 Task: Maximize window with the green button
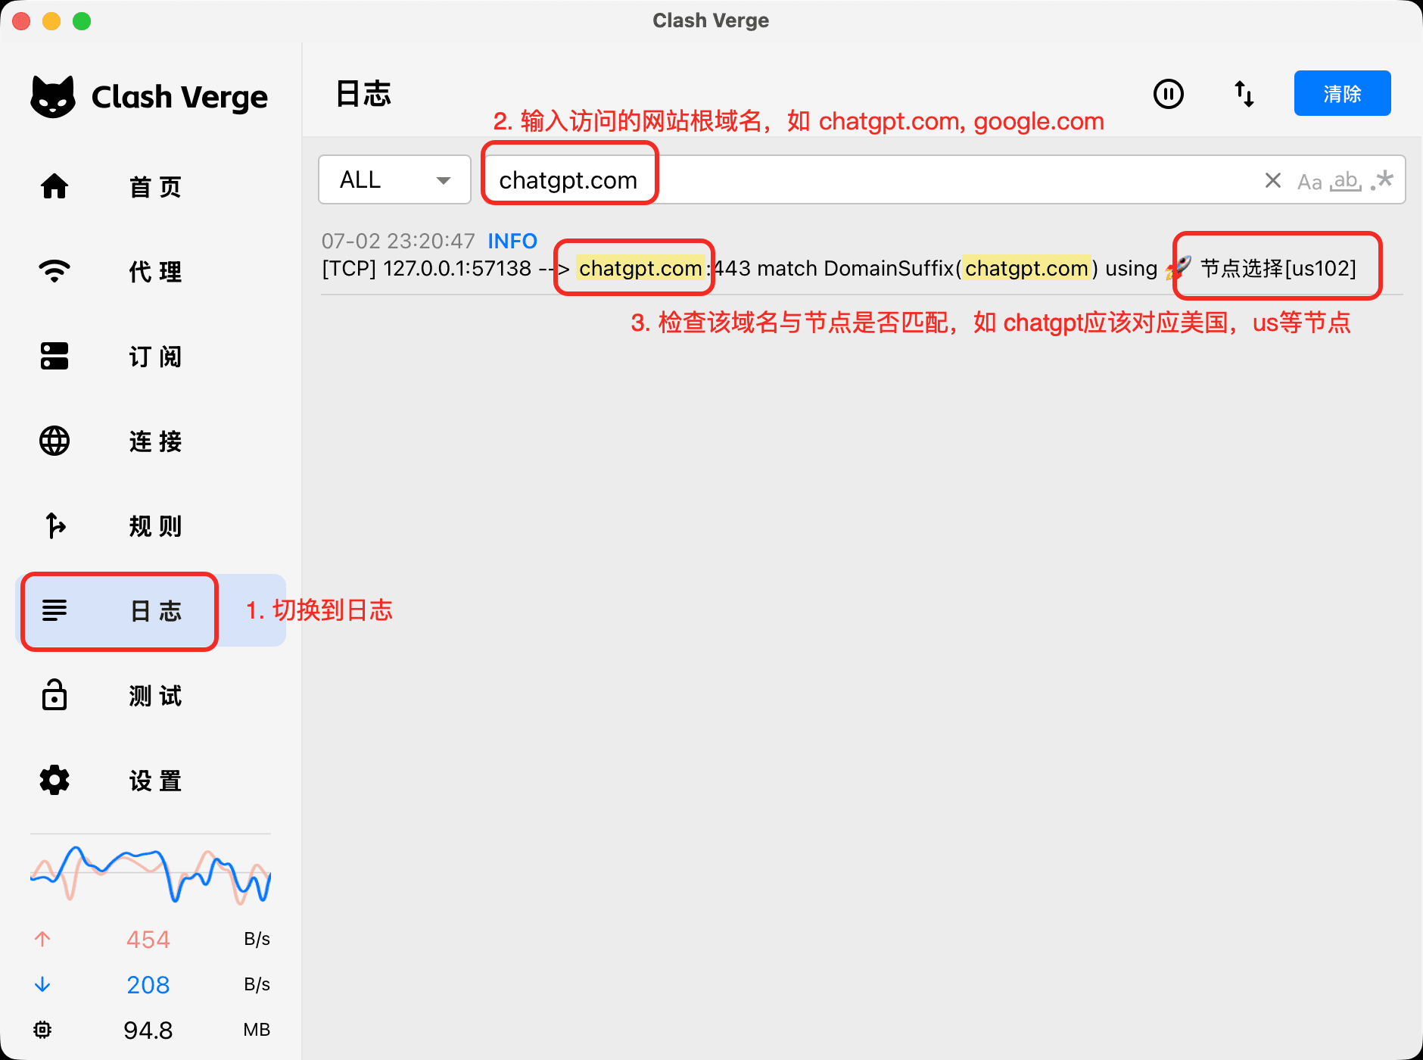82,21
